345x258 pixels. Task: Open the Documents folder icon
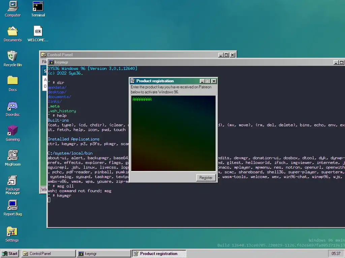coord(12,34)
